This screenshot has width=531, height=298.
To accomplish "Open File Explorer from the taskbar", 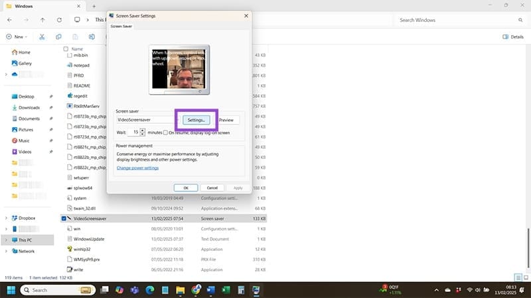I will click(x=180, y=290).
